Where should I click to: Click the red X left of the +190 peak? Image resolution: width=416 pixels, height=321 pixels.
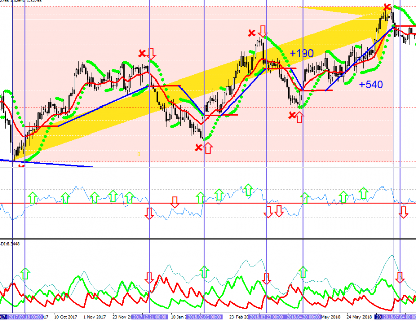coord(251,34)
